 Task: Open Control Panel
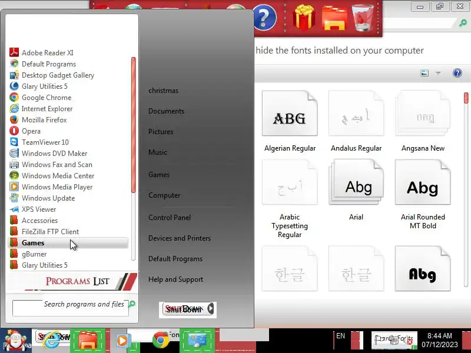point(170,218)
